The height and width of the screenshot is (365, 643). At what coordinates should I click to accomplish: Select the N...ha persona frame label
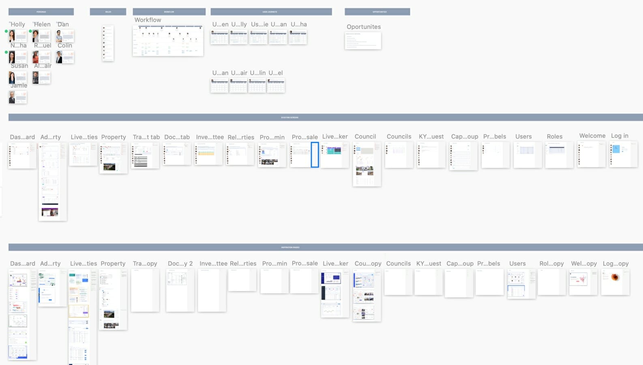[19, 45]
